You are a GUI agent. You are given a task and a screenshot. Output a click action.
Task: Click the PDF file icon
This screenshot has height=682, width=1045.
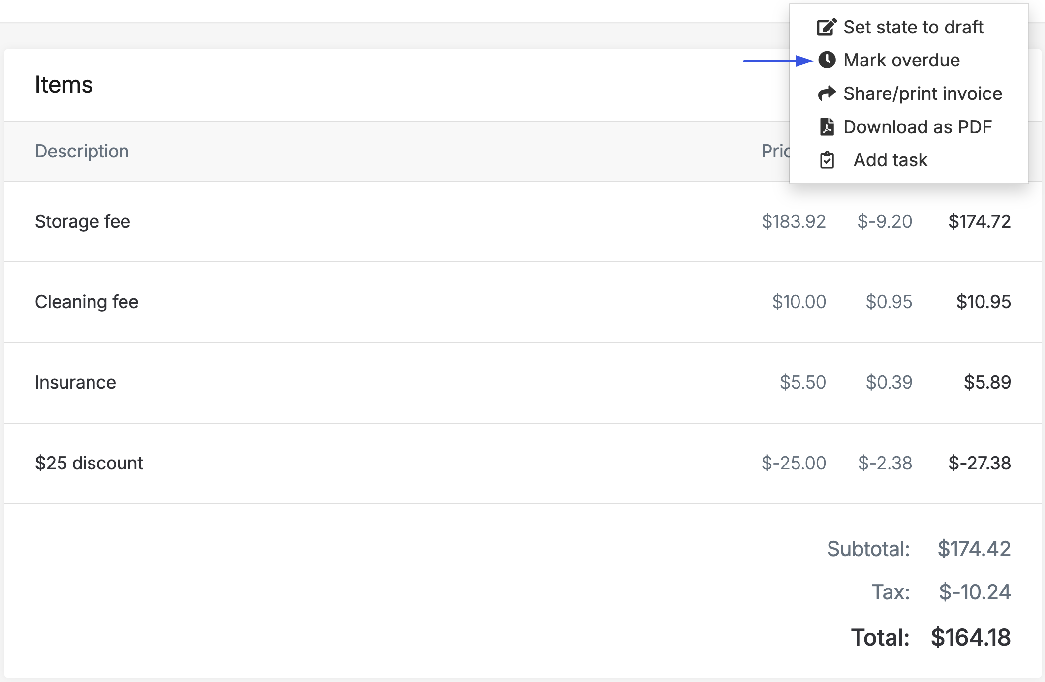coord(827,126)
